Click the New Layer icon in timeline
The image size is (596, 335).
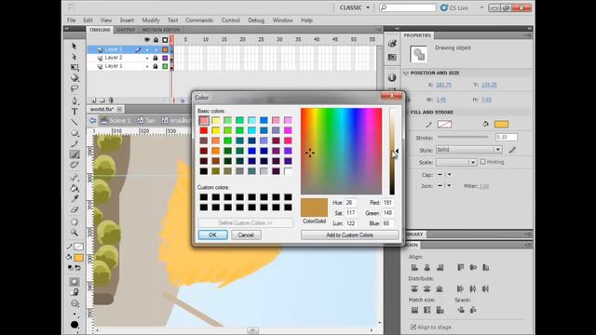tap(94, 100)
